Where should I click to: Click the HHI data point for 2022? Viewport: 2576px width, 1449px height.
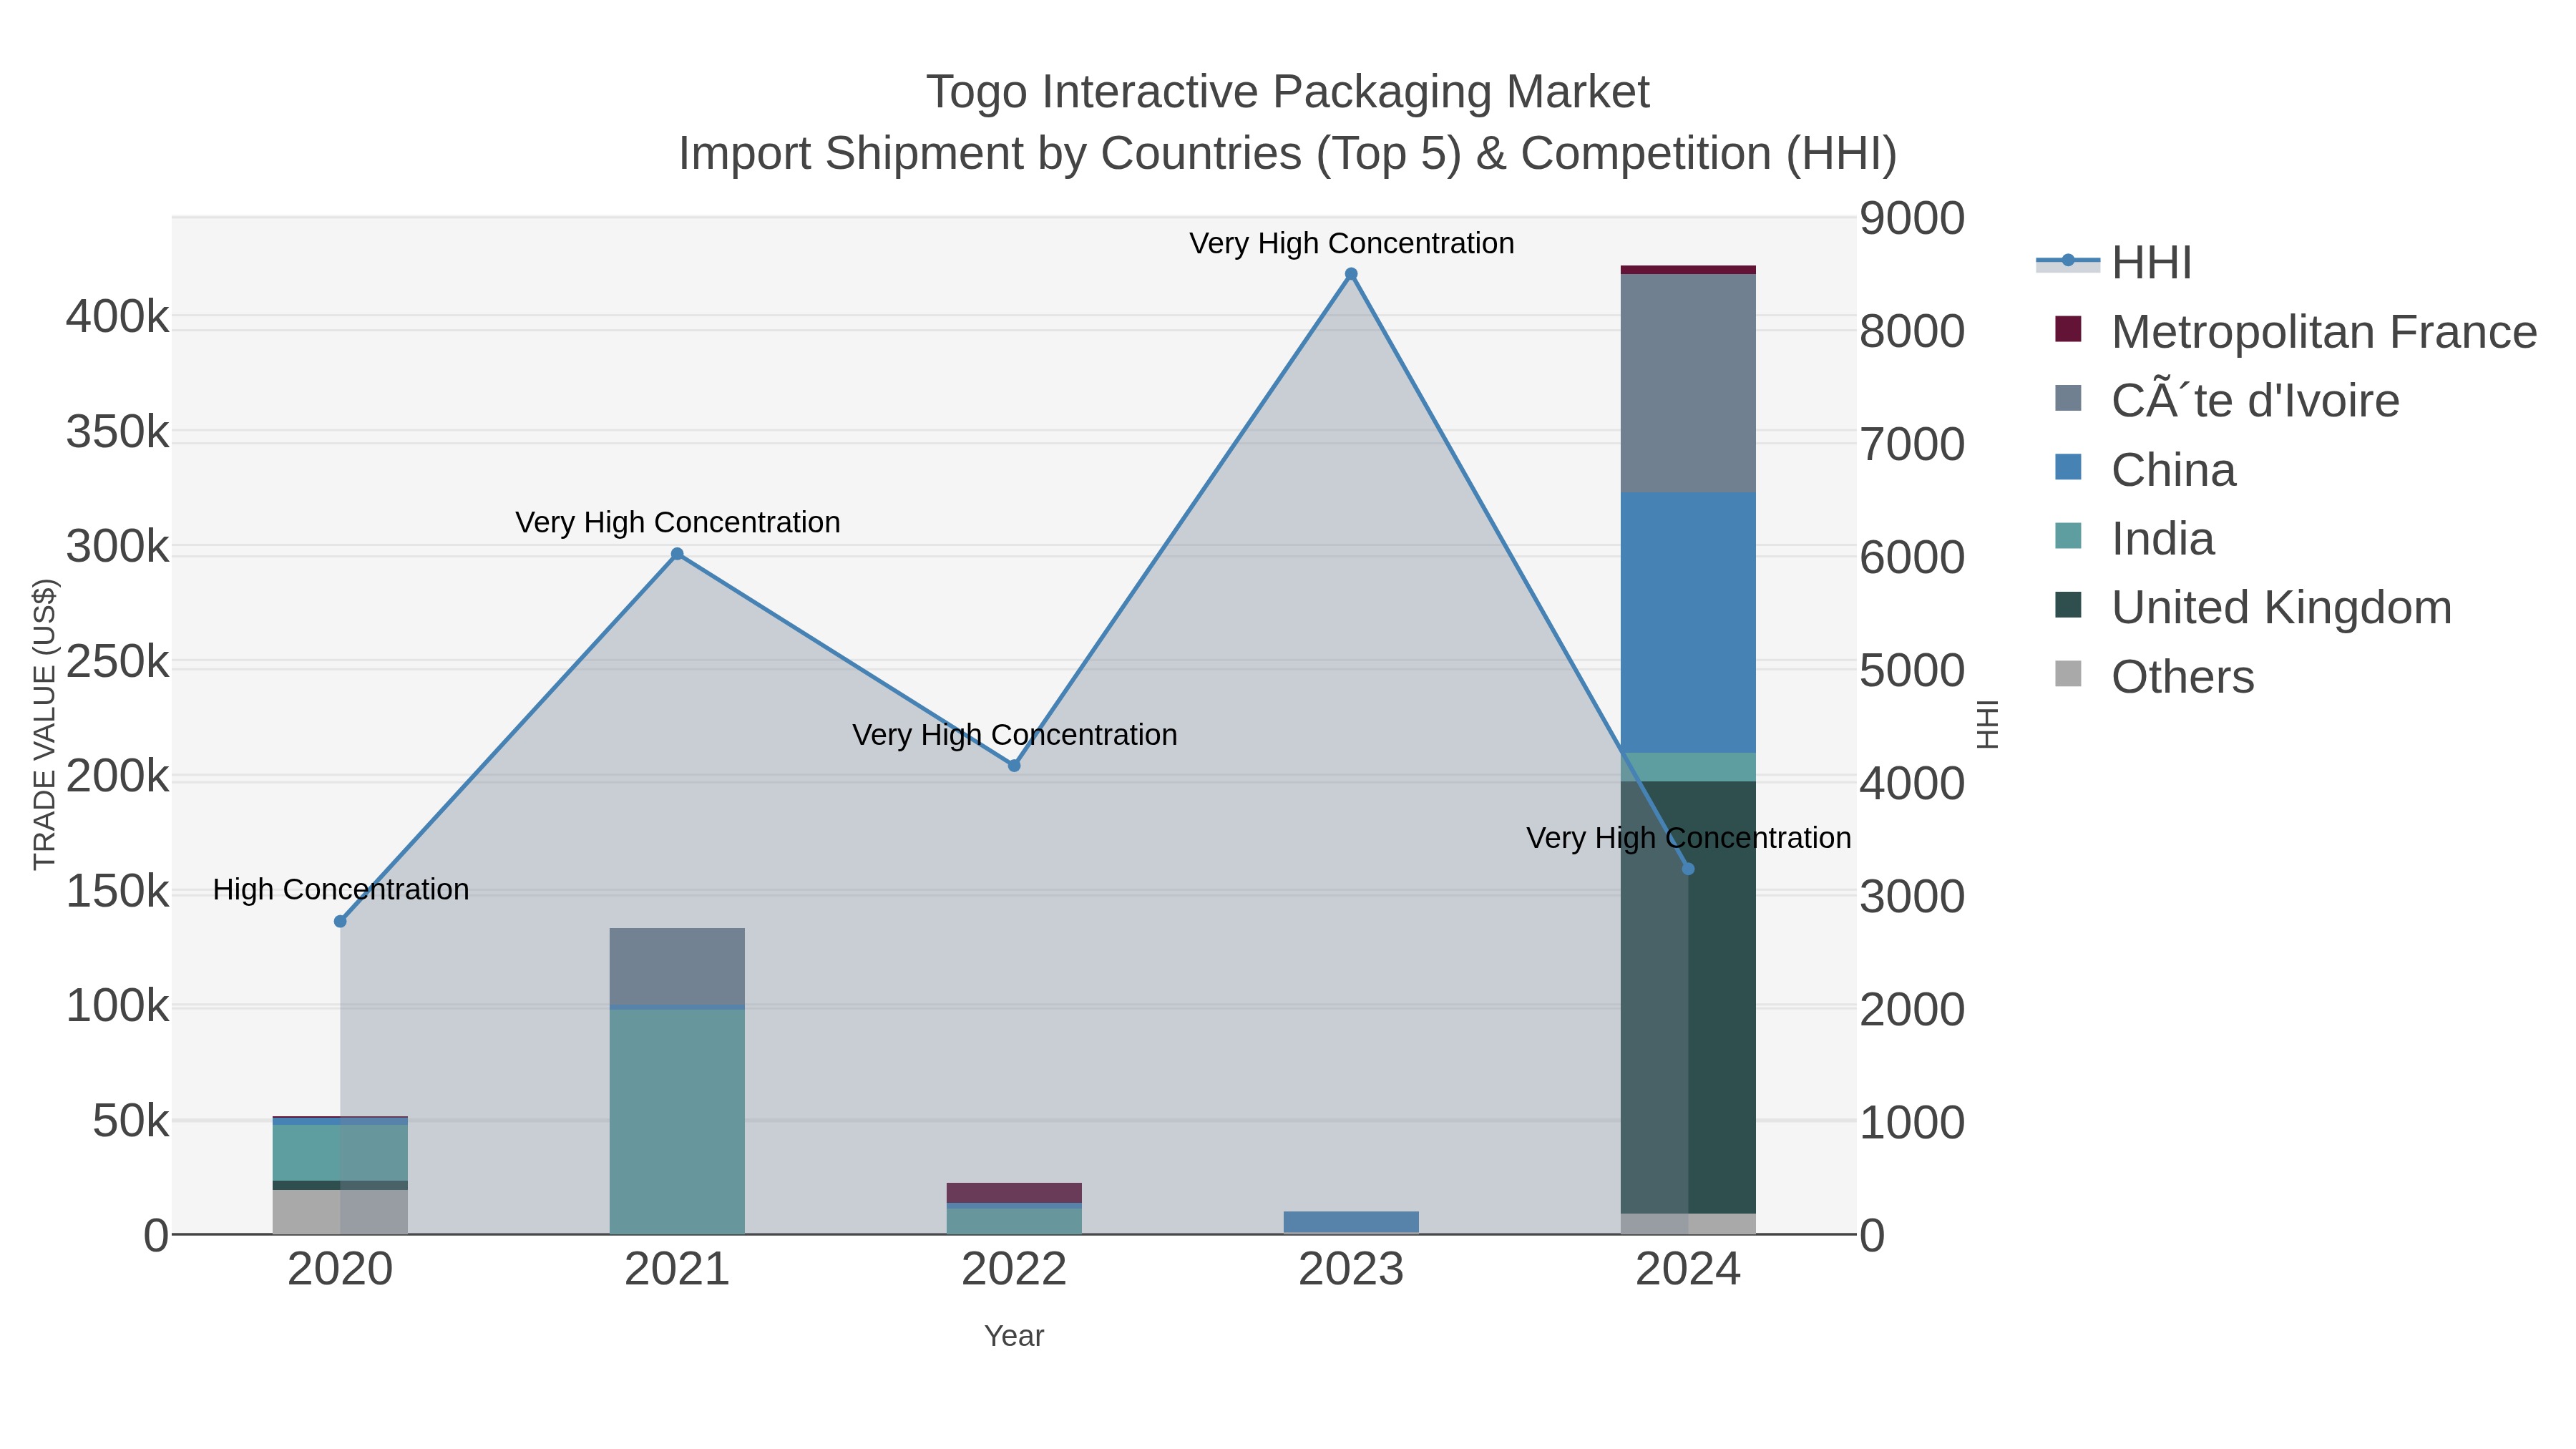[x=1014, y=766]
